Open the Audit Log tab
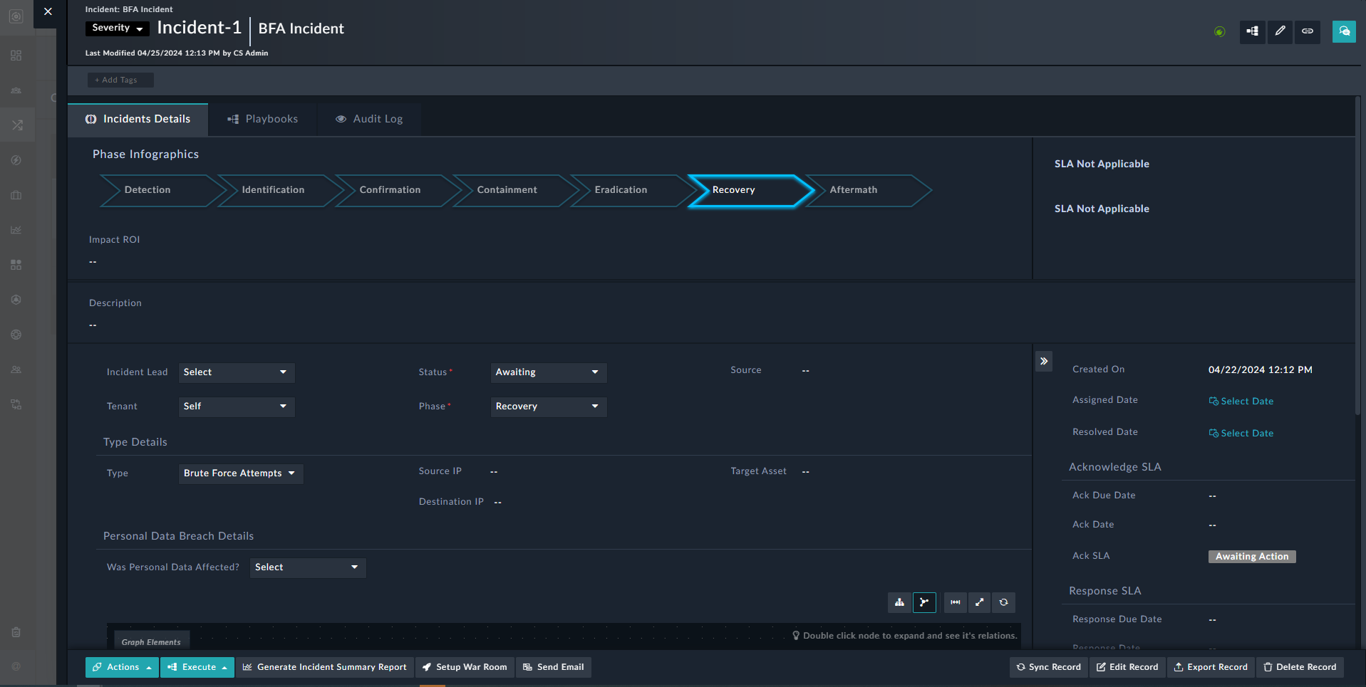 pos(369,119)
